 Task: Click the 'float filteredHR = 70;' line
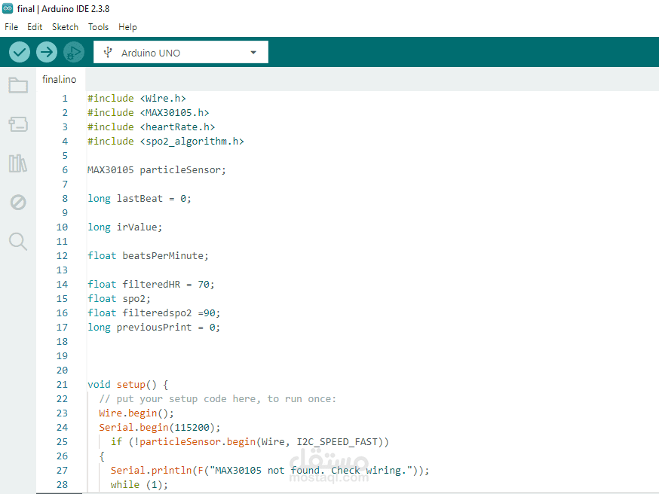tap(151, 284)
